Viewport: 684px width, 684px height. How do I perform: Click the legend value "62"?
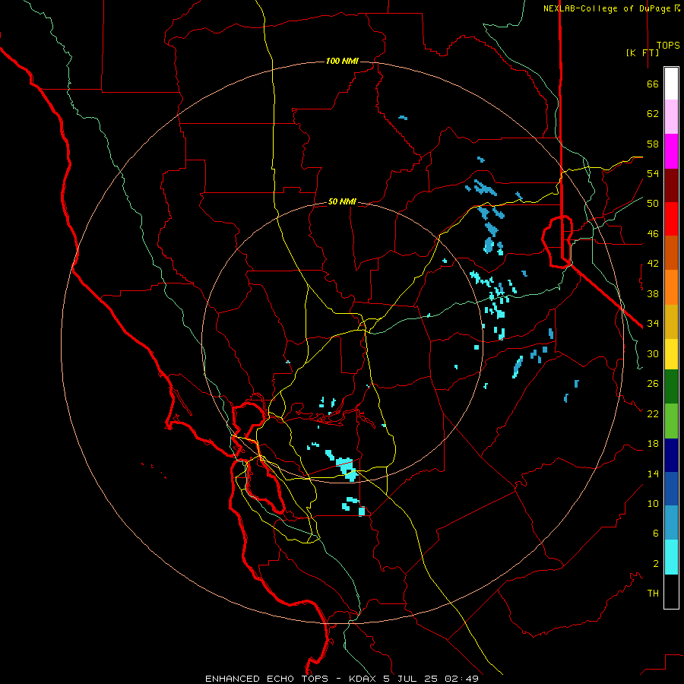tap(653, 114)
